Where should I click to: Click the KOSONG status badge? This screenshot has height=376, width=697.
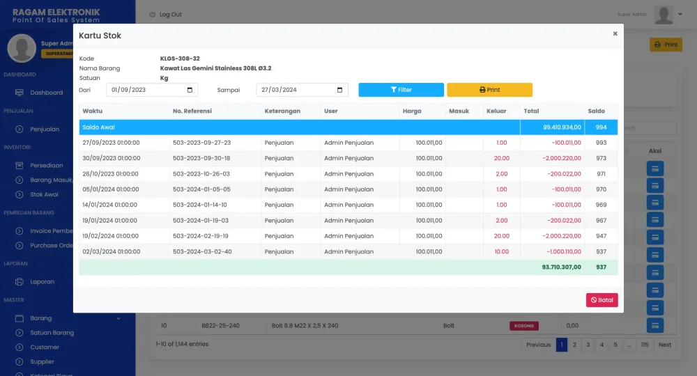(x=523, y=326)
